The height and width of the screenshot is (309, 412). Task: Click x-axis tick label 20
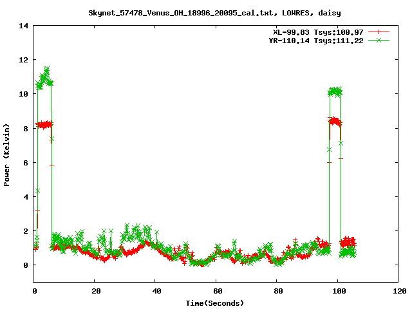pos(96,291)
